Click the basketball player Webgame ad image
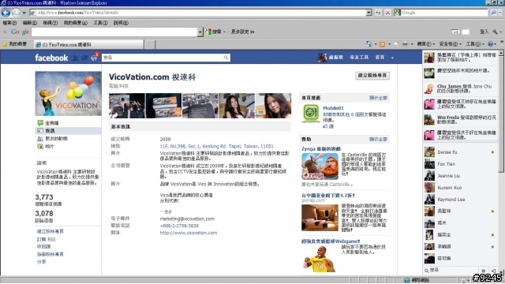This screenshot has height=284, width=505. tap(319, 260)
